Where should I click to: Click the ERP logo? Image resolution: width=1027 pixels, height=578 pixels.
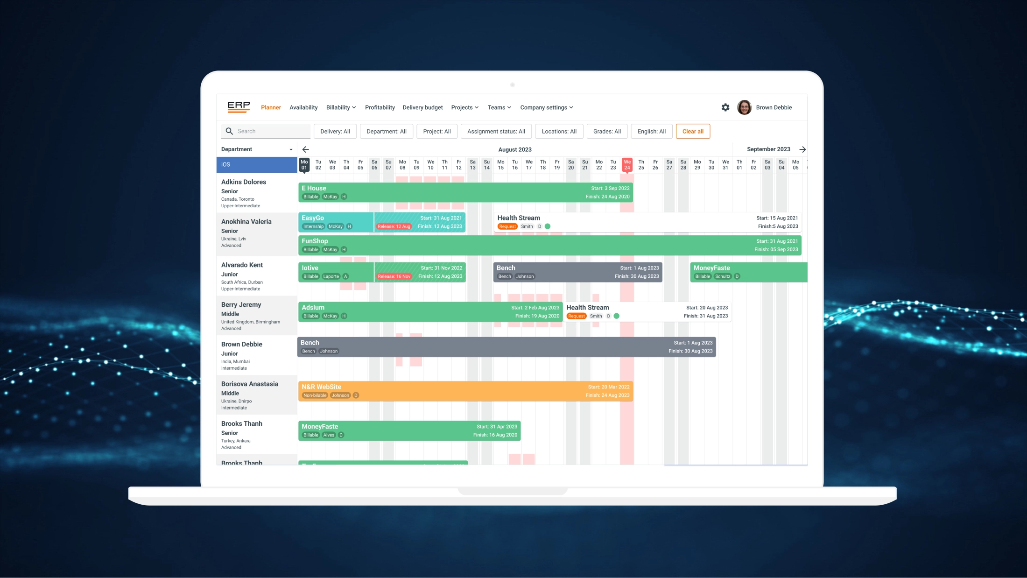239,106
